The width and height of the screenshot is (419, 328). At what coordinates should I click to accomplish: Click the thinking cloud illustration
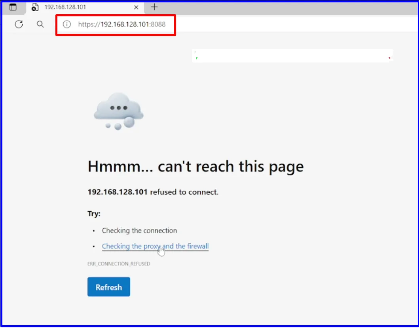(118, 111)
